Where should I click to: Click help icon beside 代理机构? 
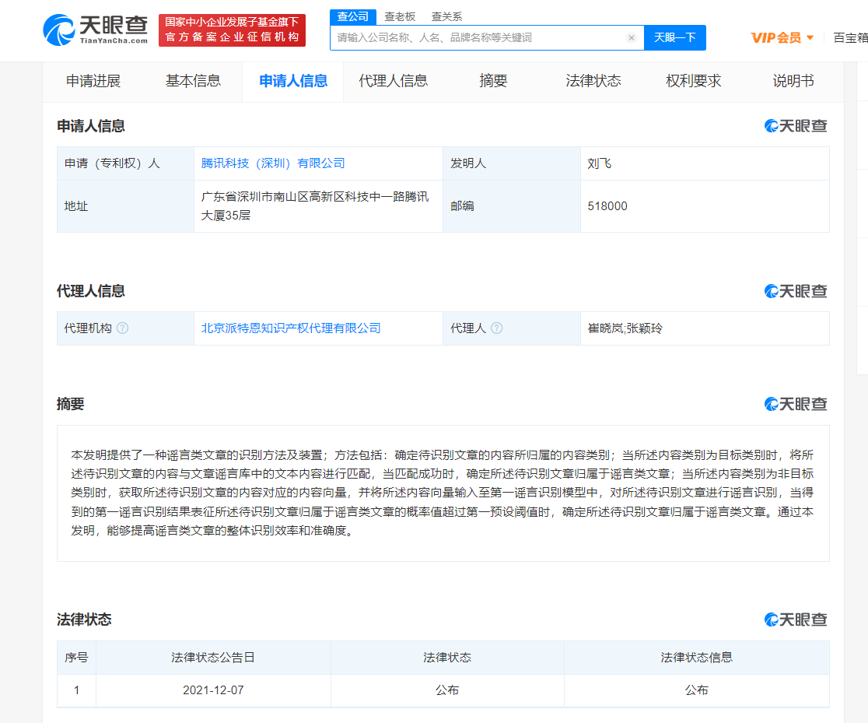coord(123,328)
